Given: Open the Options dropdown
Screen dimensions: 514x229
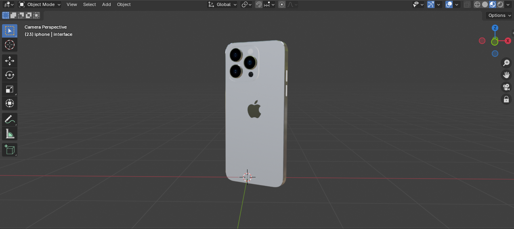Looking at the screenshot, I should [x=499, y=15].
